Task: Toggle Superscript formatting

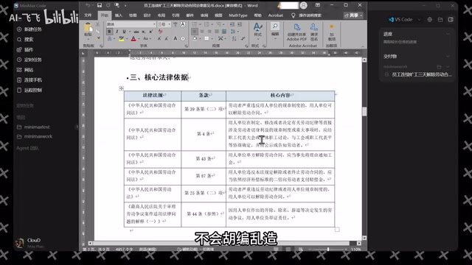Action: (150, 32)
